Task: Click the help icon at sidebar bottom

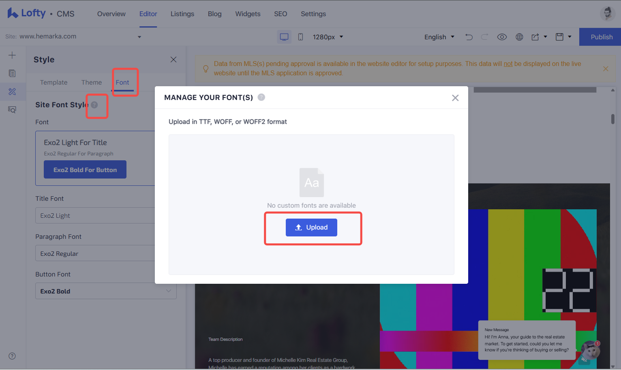Action: tap(12, 356)
